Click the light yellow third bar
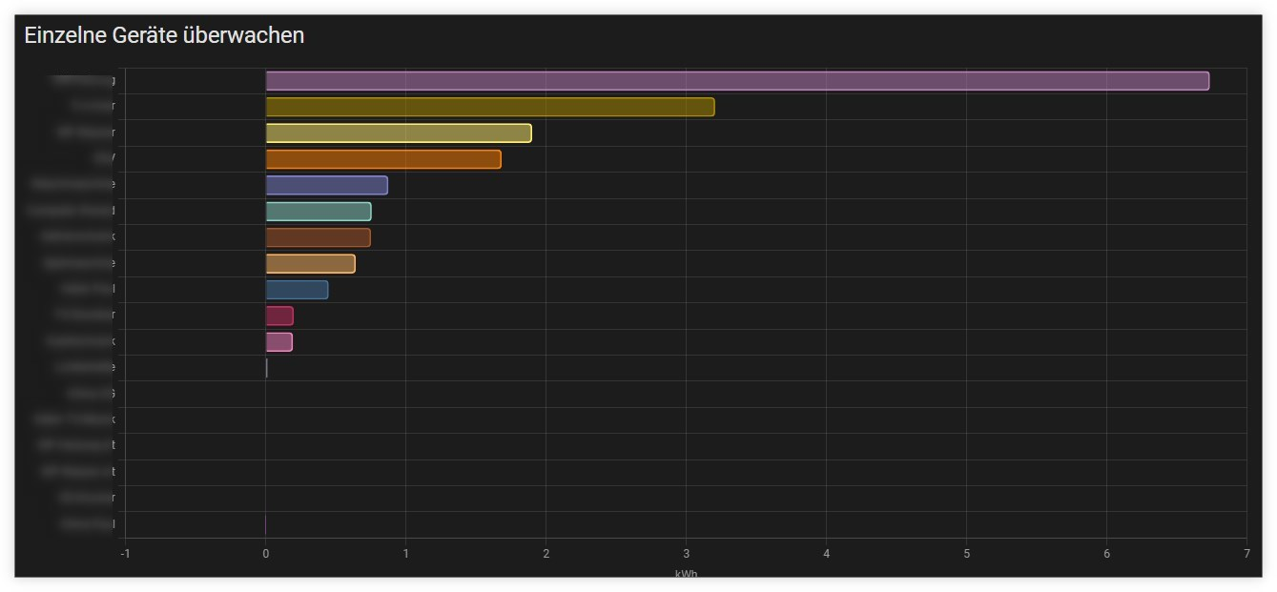 click(398, 133)
